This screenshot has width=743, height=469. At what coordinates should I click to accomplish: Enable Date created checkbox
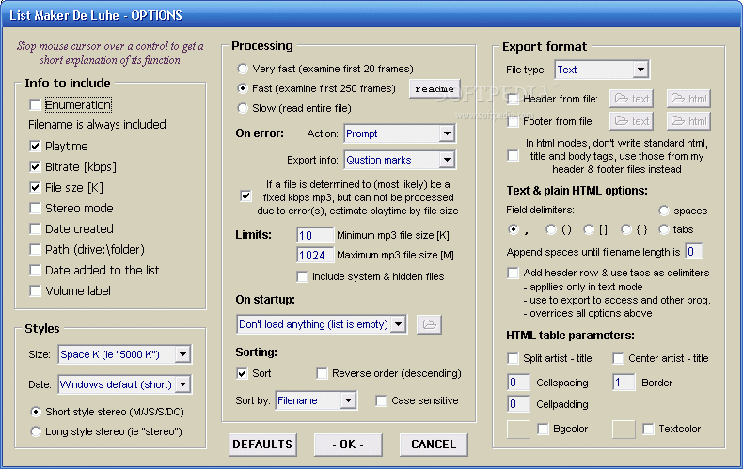point(35,228)
